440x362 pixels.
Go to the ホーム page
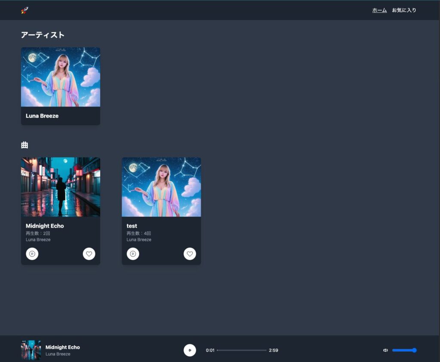point(379,10)
